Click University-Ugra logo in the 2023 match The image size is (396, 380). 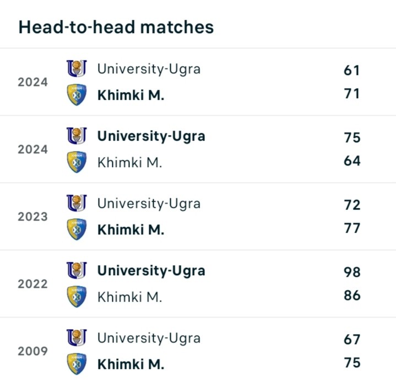(77, 204)
